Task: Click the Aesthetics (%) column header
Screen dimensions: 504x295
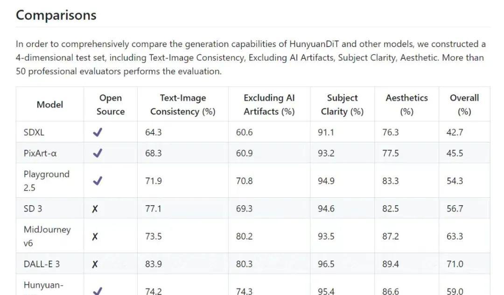Action: 406,105
